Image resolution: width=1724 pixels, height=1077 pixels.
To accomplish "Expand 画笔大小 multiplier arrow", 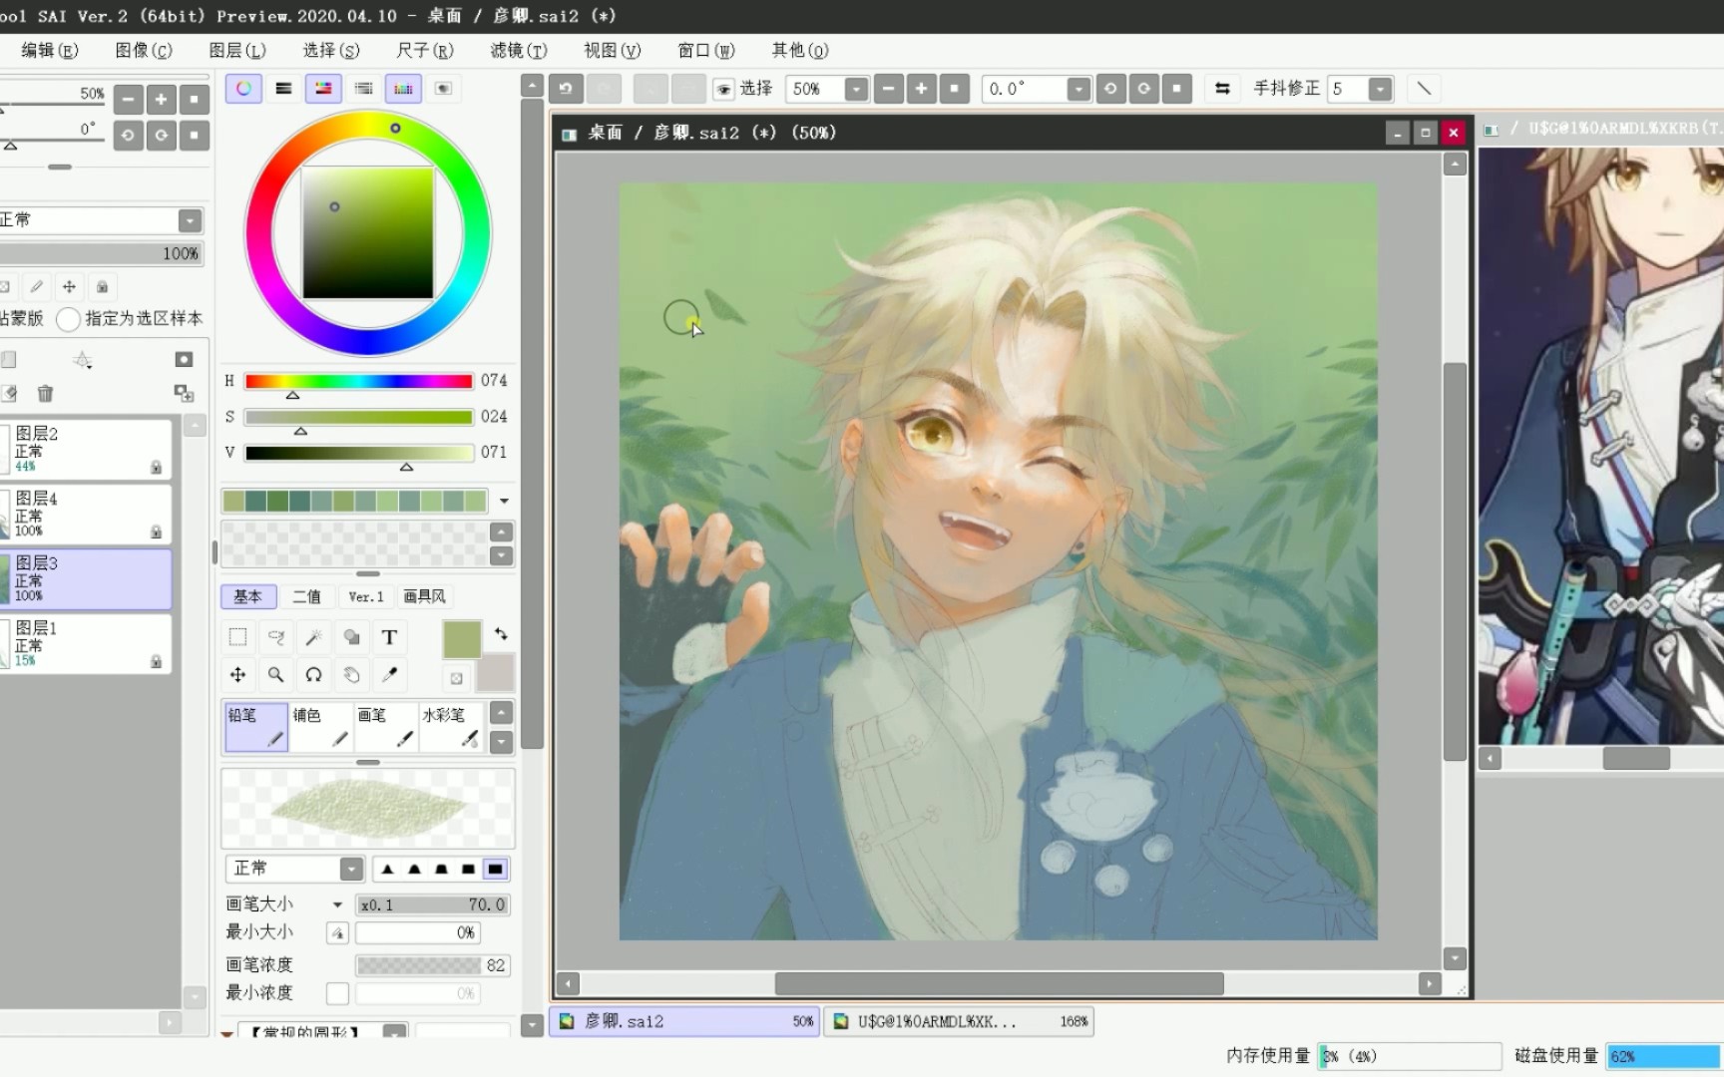I will [x=337, y=905].
